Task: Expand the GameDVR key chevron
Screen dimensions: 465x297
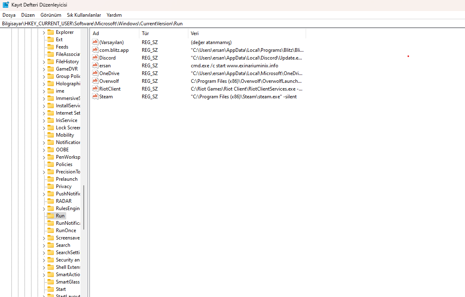Action: coord(44,69)
